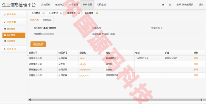206x104 pixels.
Task: Close the 菜单管理 tab
Action: click(x=79, y=13)
